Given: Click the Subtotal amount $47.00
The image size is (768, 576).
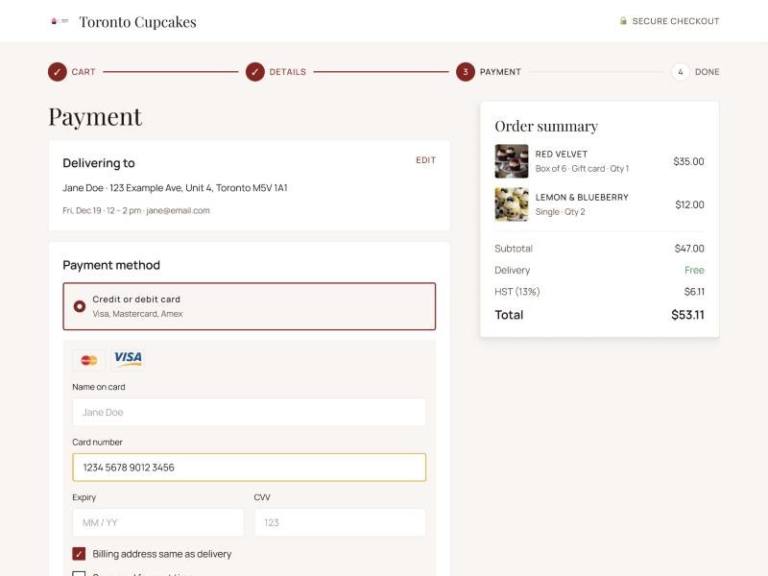Looking at the screenshot, I should [689, 249].
